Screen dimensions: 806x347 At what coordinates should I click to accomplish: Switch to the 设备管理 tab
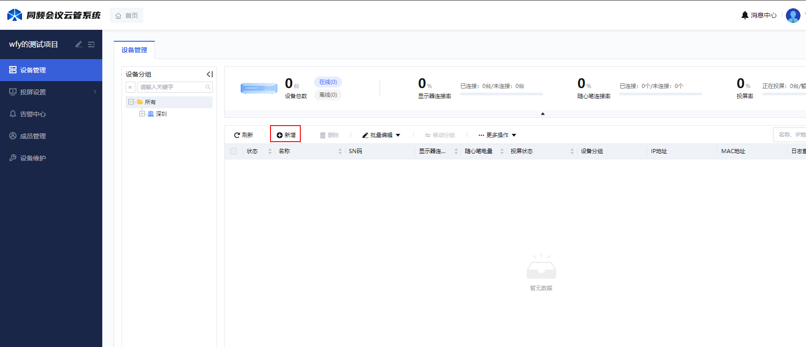[134, 50]
